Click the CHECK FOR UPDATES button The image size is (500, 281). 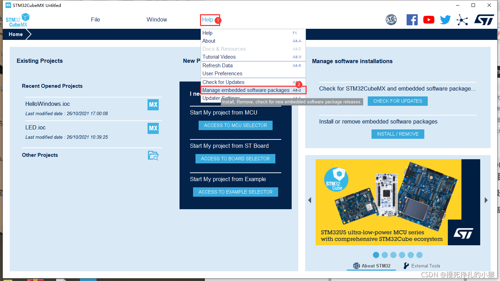(x=398, y=101)
